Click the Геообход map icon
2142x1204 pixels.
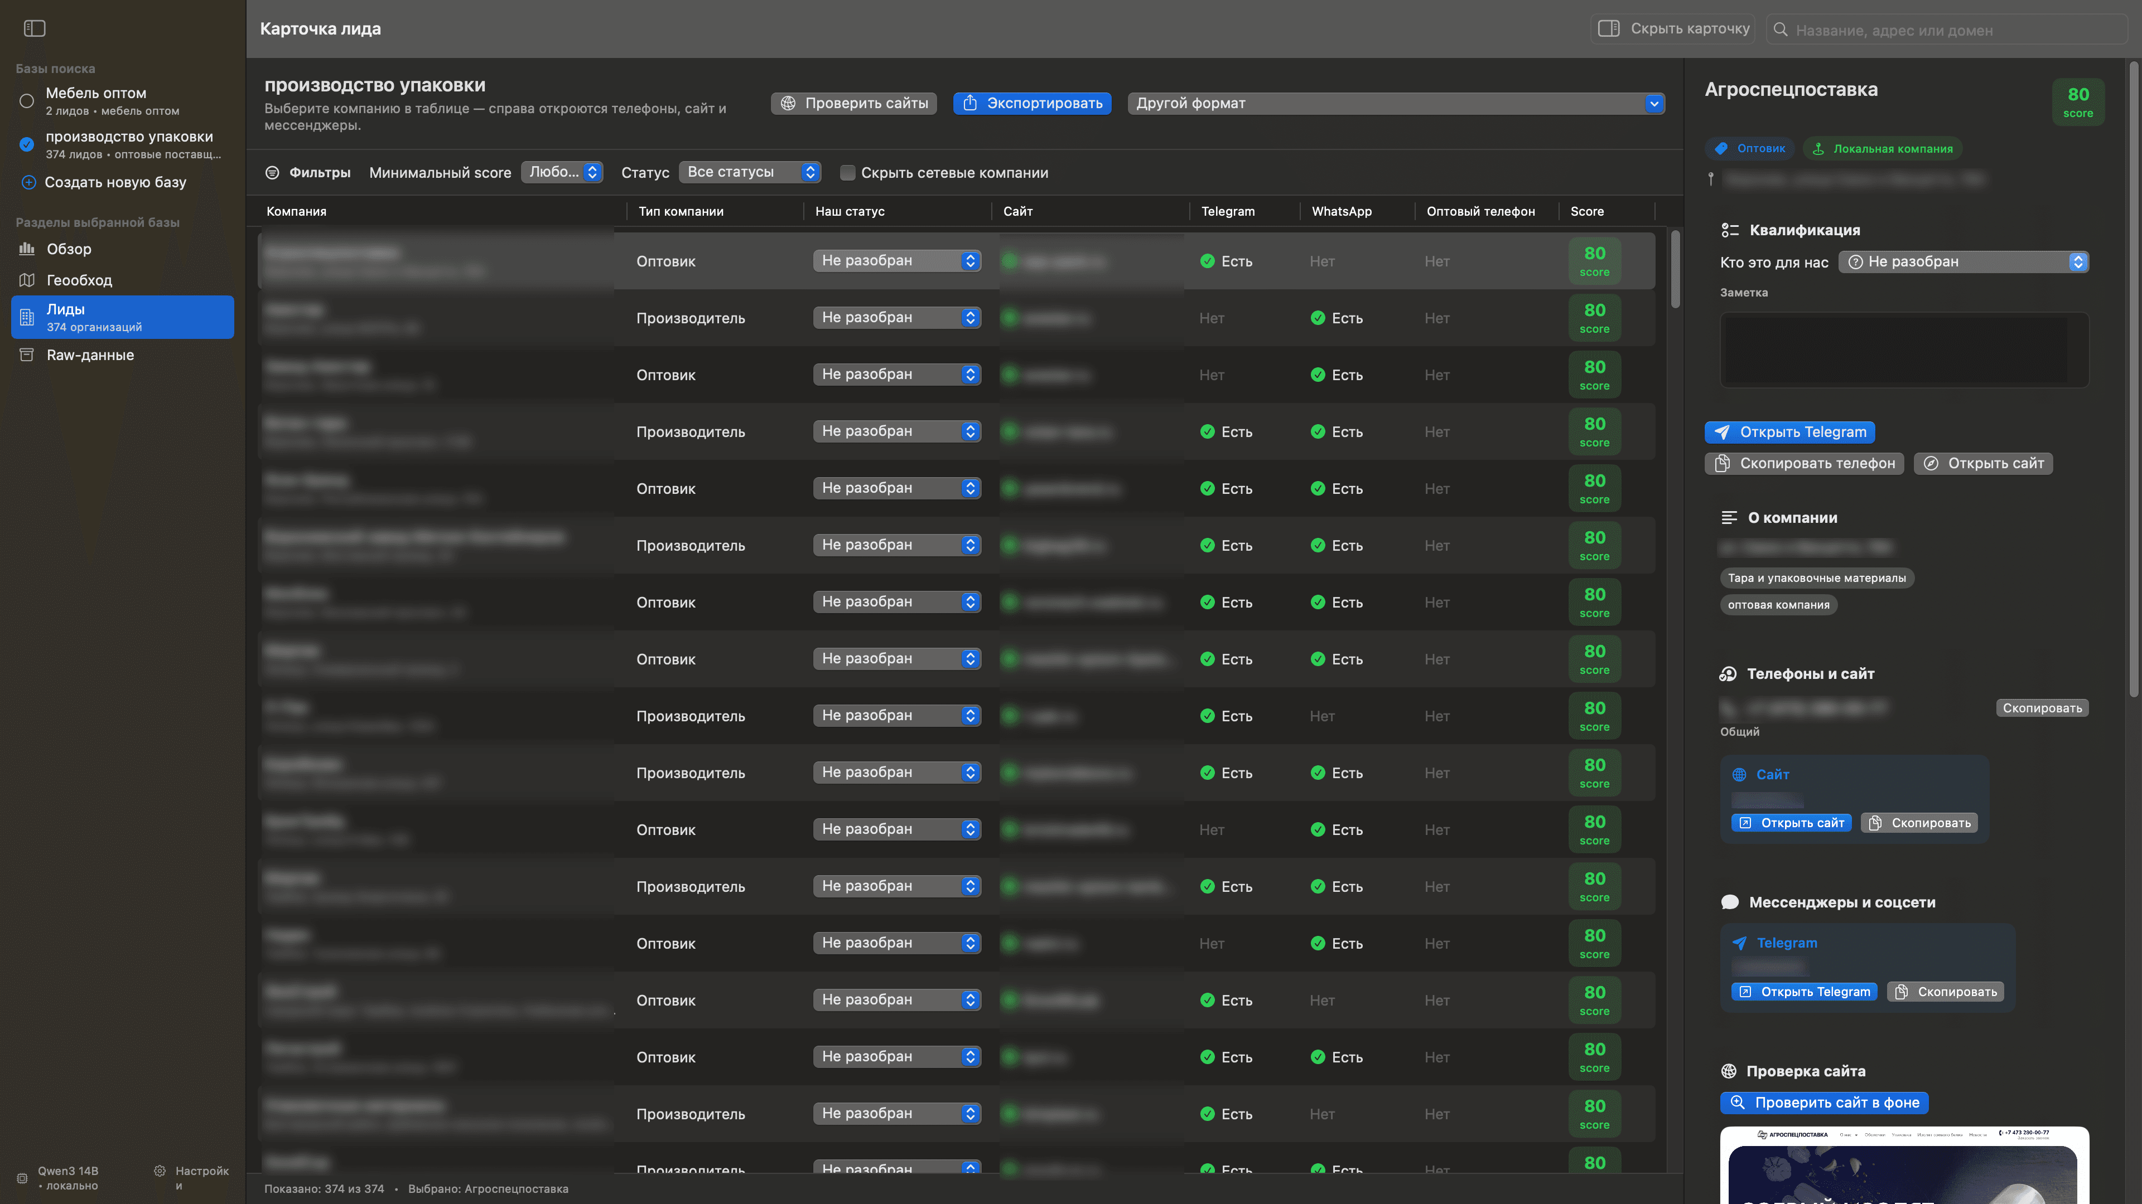(27, 280)
